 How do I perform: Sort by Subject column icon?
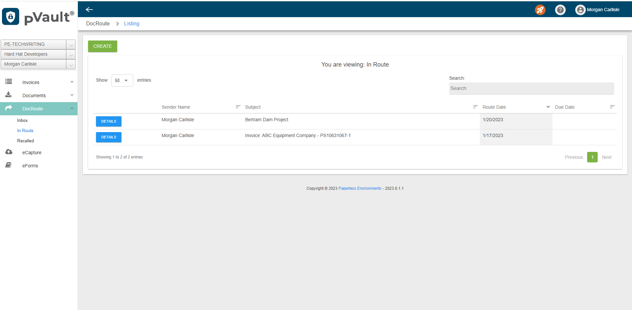(x=475, y=107)
